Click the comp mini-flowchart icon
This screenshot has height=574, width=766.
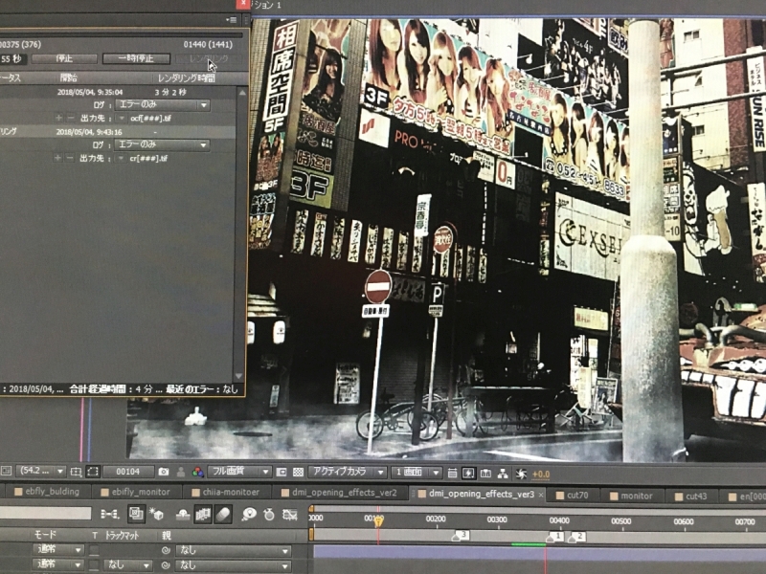click(109, 515)
